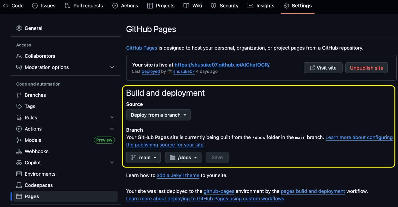Open the main branch selector dropdown
This screenshot has width=398, height=207.
[144, 158]
